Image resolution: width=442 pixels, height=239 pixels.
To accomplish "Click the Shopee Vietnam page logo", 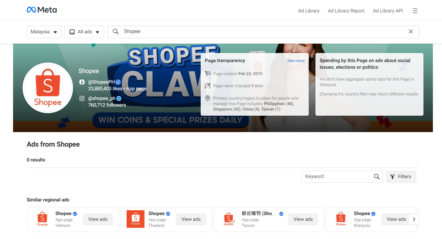I will 42,219.
